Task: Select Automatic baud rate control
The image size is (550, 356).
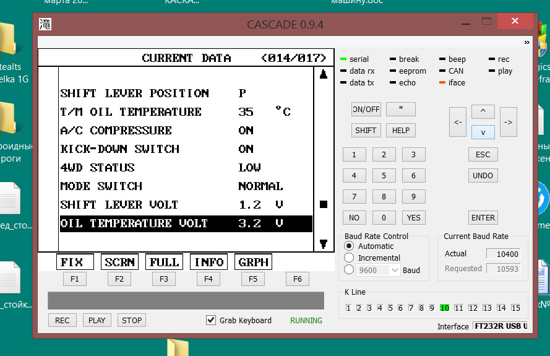Action: pos(349,246)
